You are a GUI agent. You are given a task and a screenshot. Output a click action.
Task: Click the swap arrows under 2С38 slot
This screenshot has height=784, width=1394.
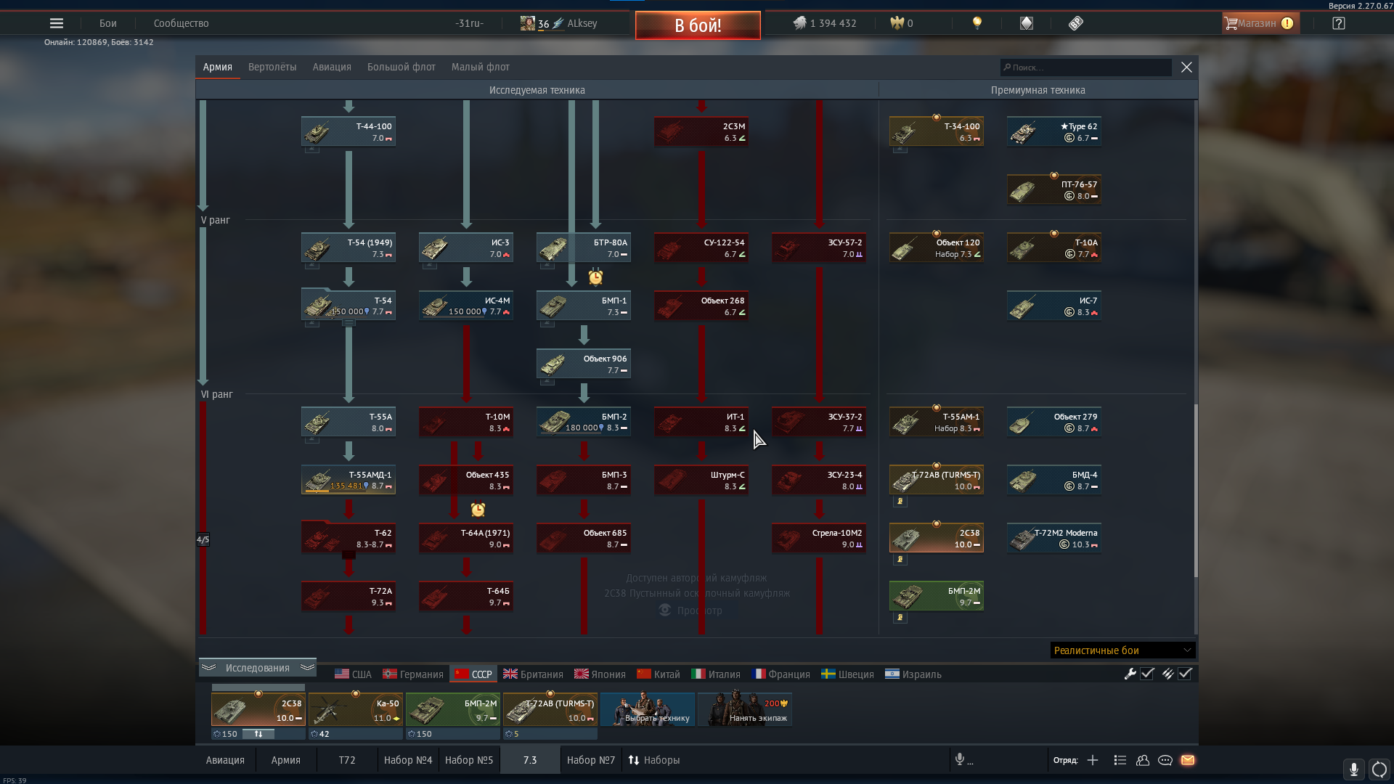[258, 734]
